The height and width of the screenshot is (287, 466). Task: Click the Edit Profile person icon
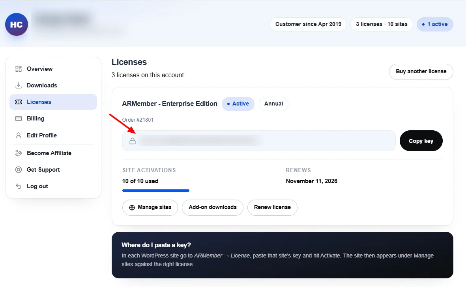pos(19,135)
